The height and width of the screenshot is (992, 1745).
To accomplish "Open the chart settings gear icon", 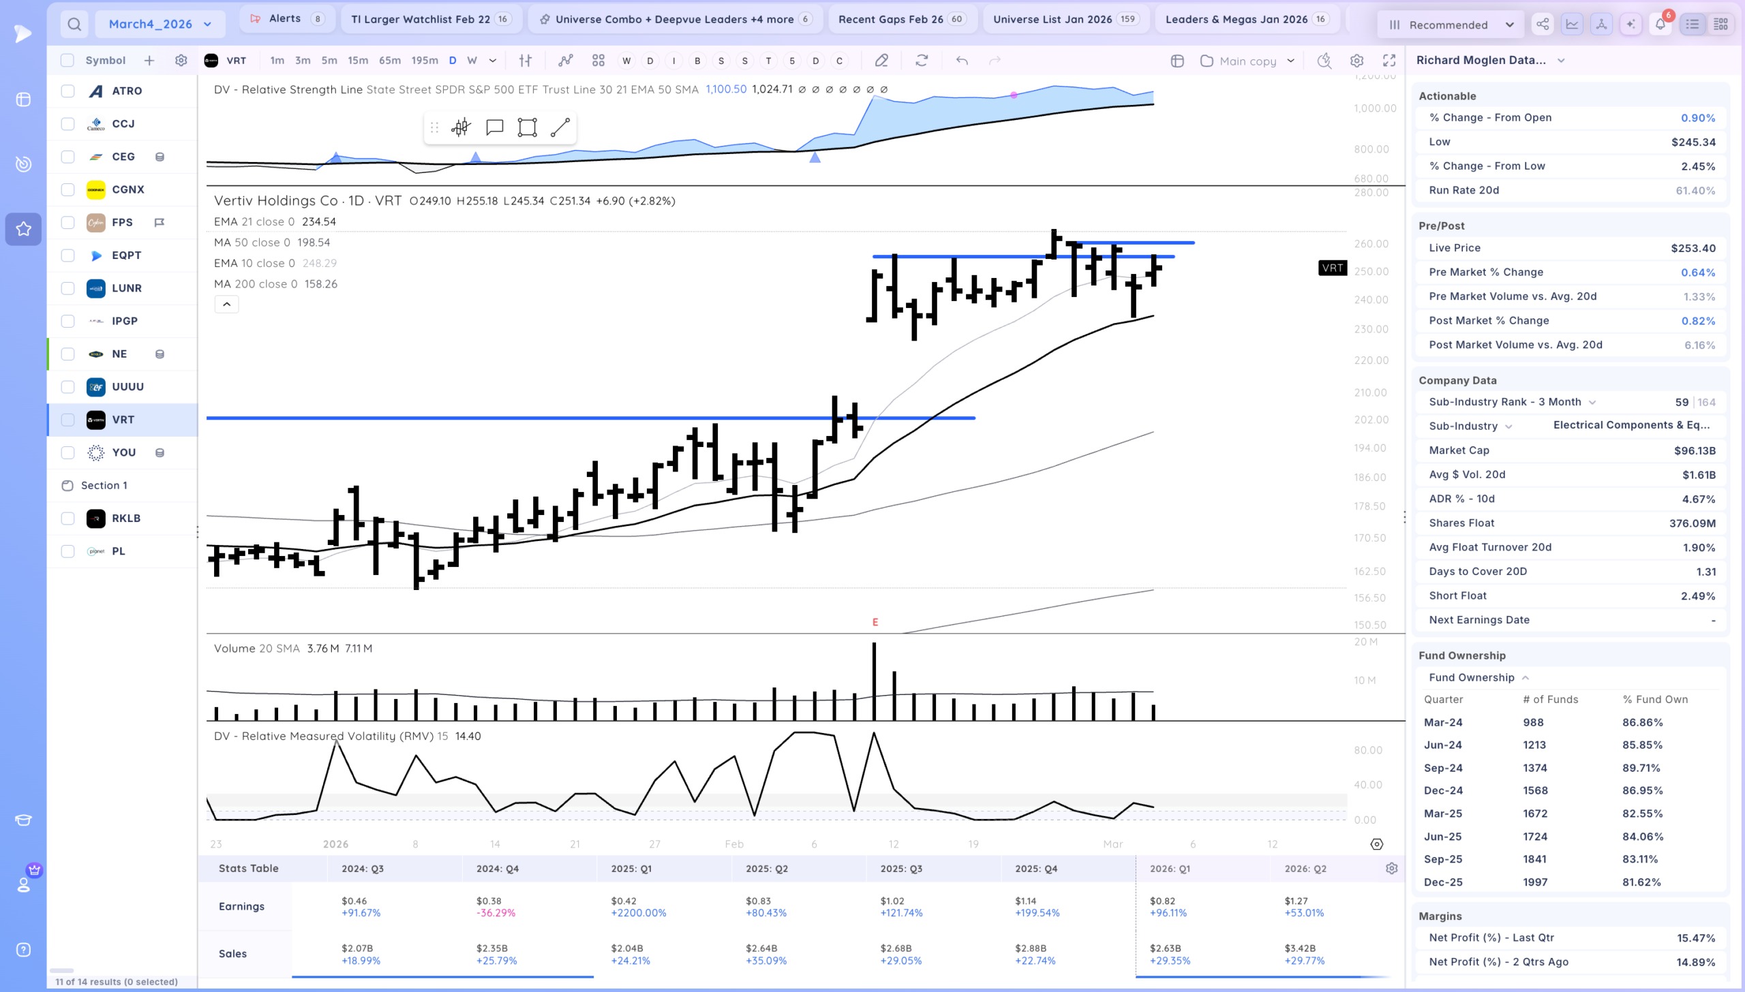I will click(x=1356, y=61).
